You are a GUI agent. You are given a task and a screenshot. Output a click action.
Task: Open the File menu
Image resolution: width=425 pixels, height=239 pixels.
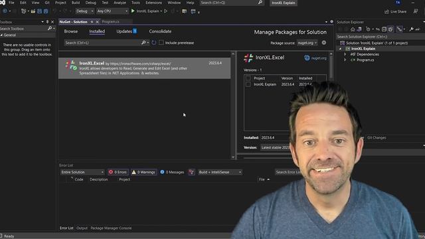11,3
